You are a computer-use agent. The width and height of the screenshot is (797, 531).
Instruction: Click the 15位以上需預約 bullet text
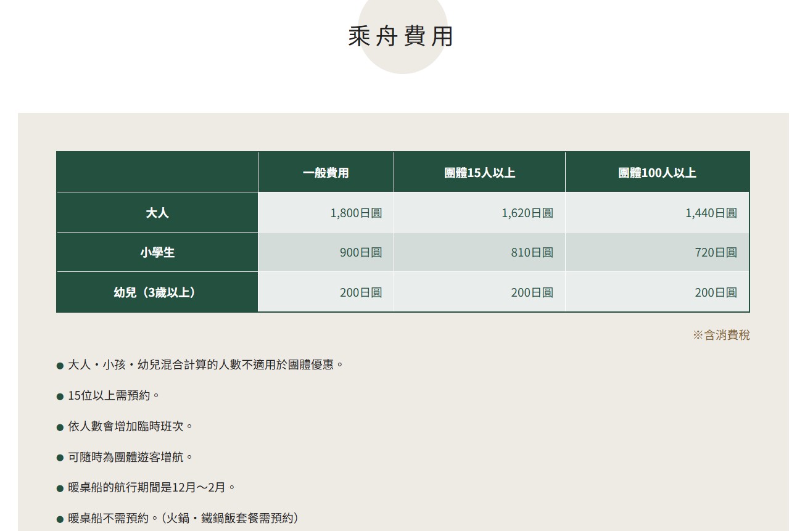point(114,396)
